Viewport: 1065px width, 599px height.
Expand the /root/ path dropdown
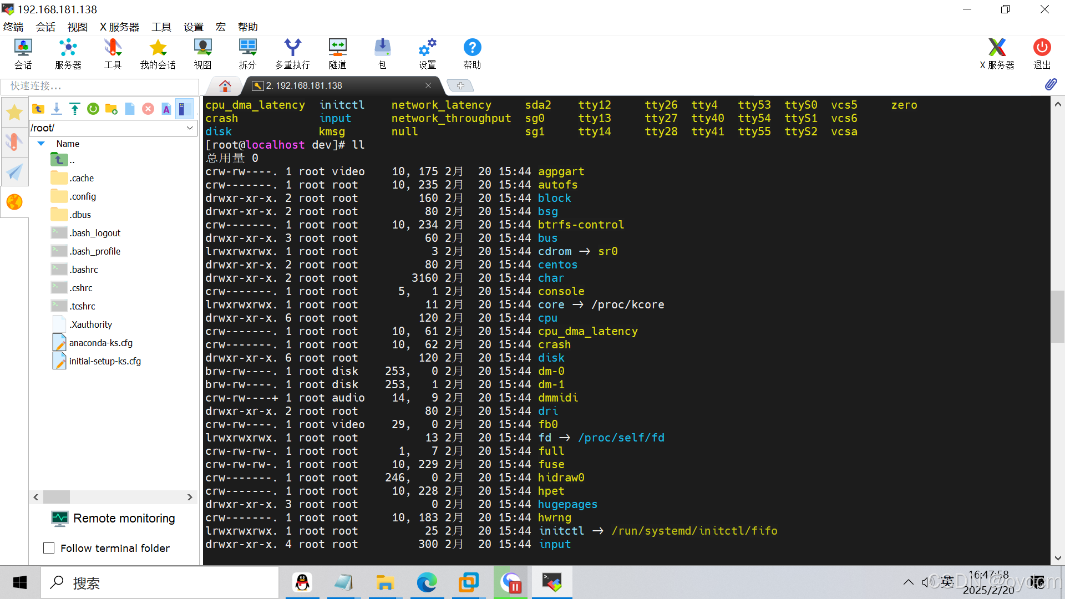tap(190, 128)
